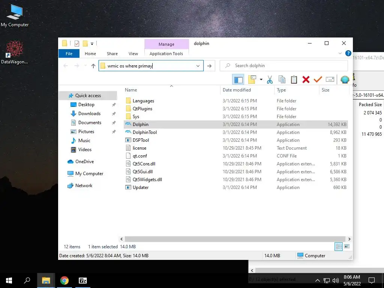
Task: Click the Manage contextual tab
Action: click(x=166, y=44)
